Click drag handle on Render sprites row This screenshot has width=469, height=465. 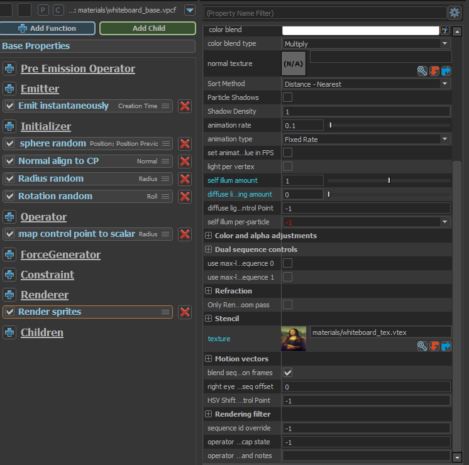pyautogui.click(x=165, y=312)
